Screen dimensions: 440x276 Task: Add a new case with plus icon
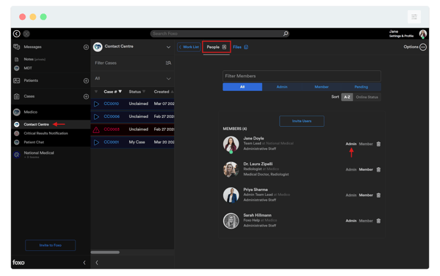86,97
